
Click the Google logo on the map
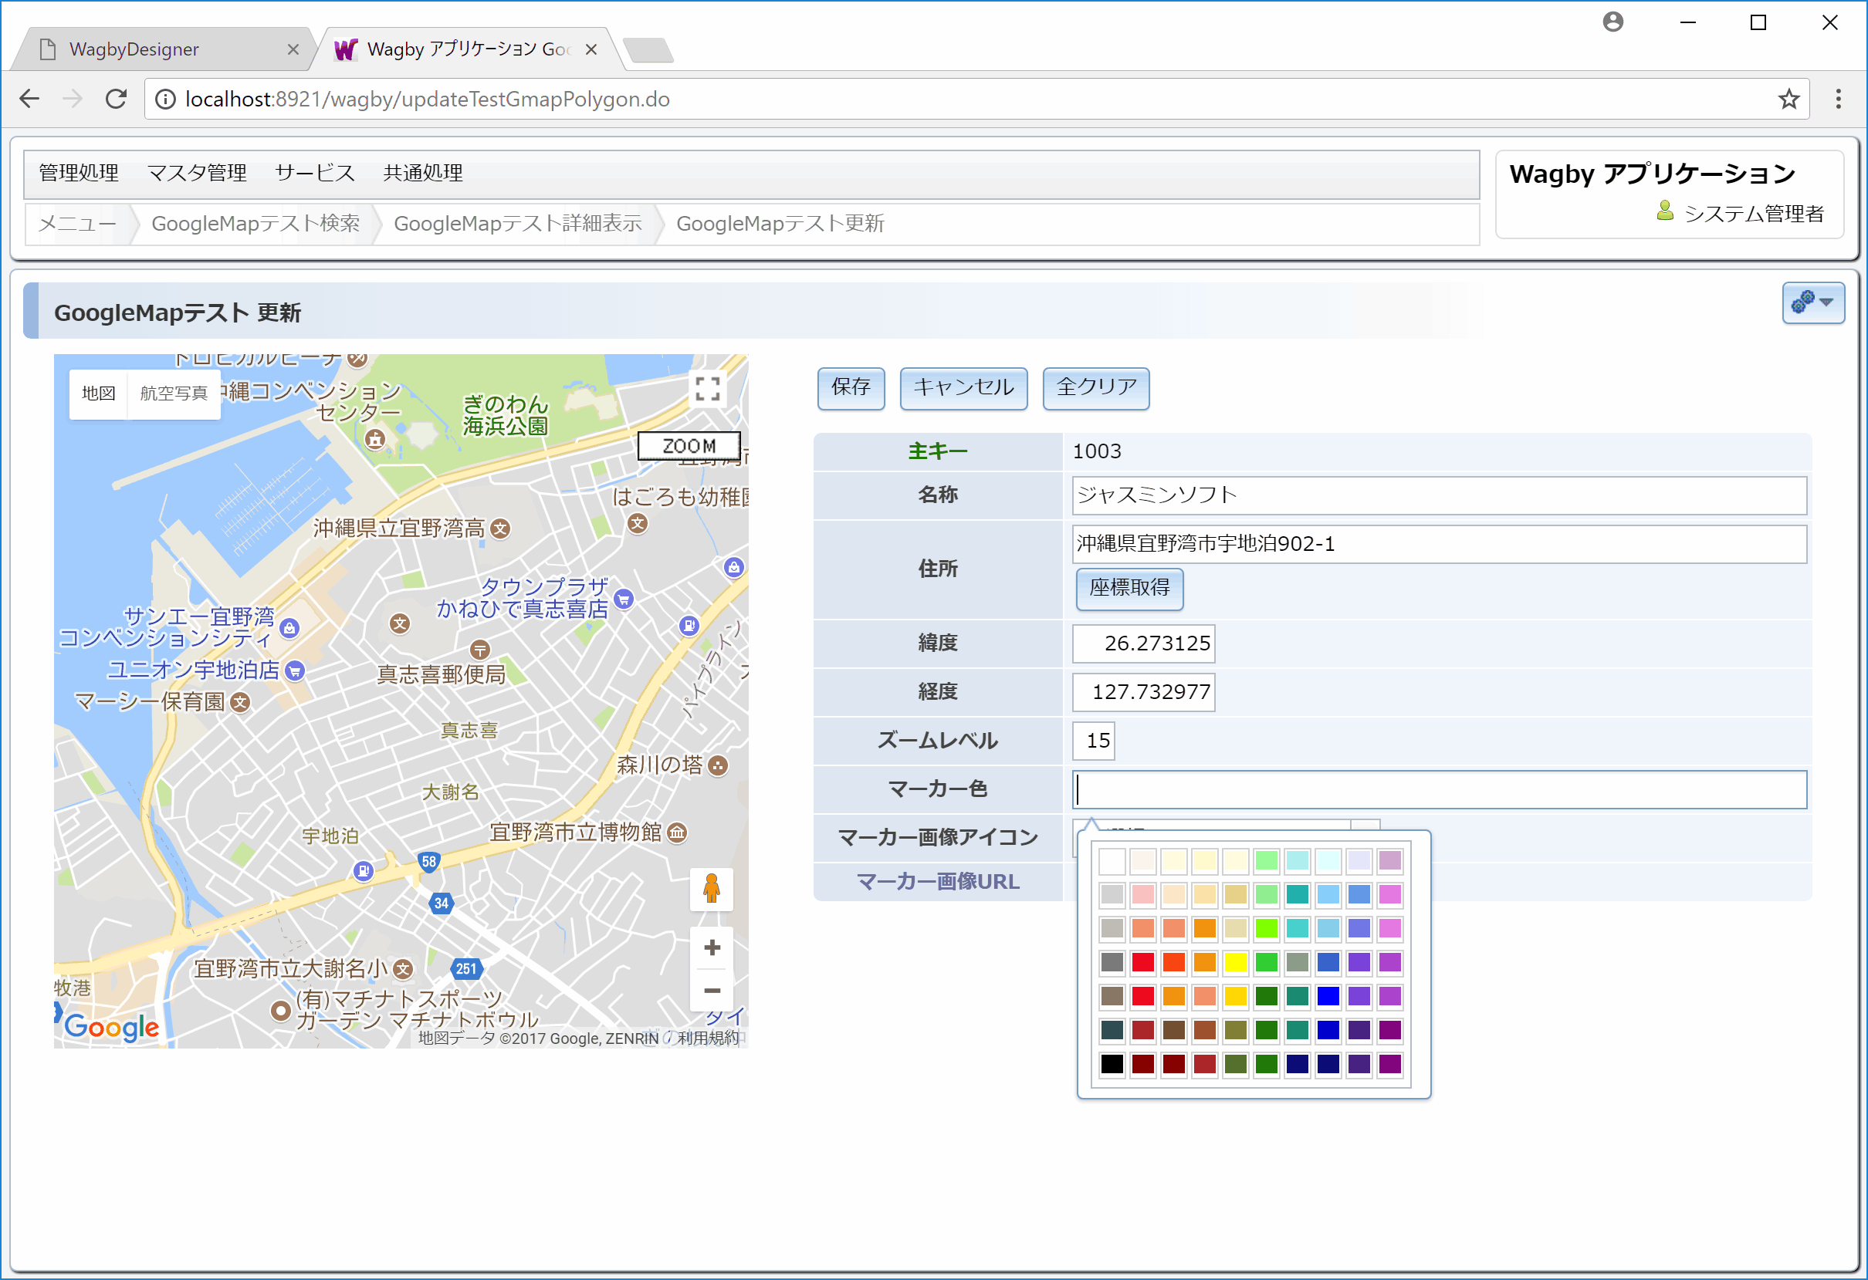(112, 1026)
